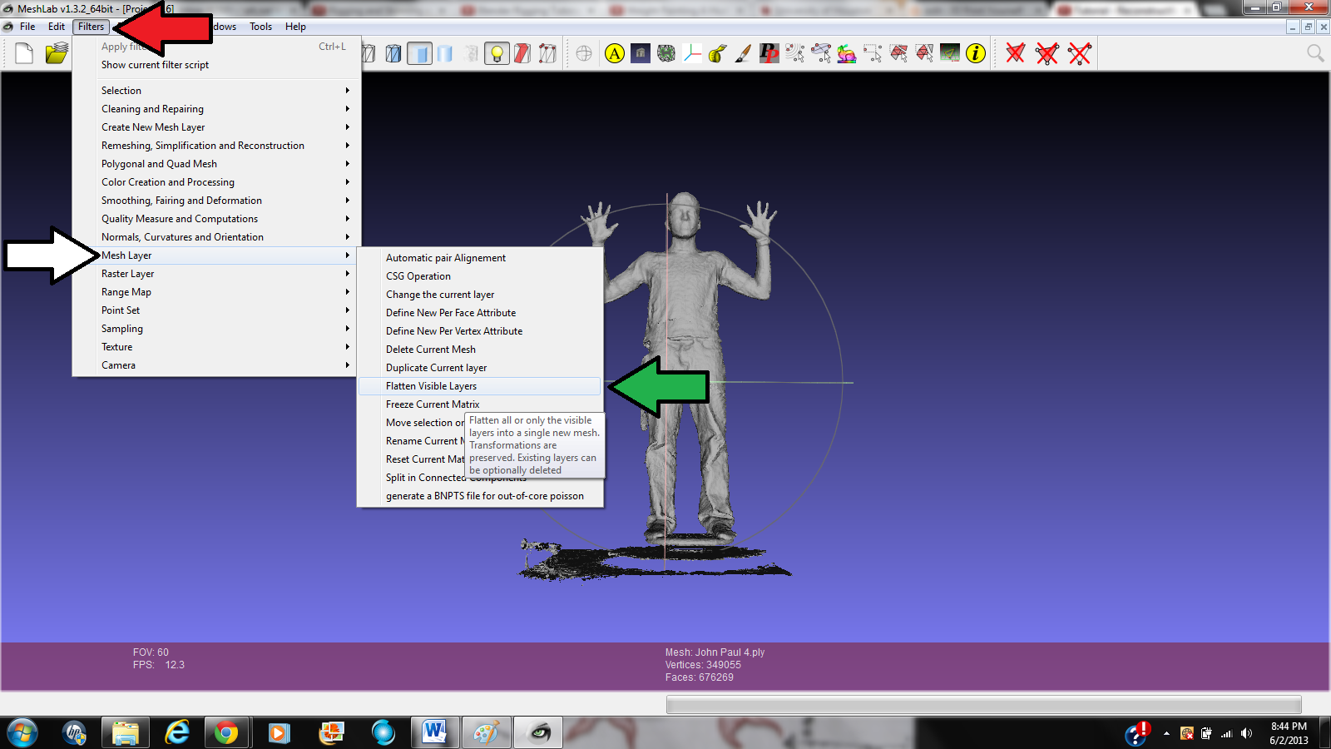Select Flatten Visible Layers from the menu
1331x749 pixels.
431,385
